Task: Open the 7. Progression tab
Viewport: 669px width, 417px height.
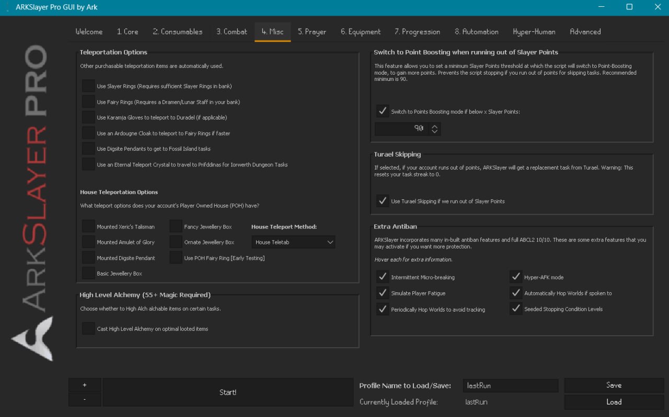Action: tap(417, 32)
